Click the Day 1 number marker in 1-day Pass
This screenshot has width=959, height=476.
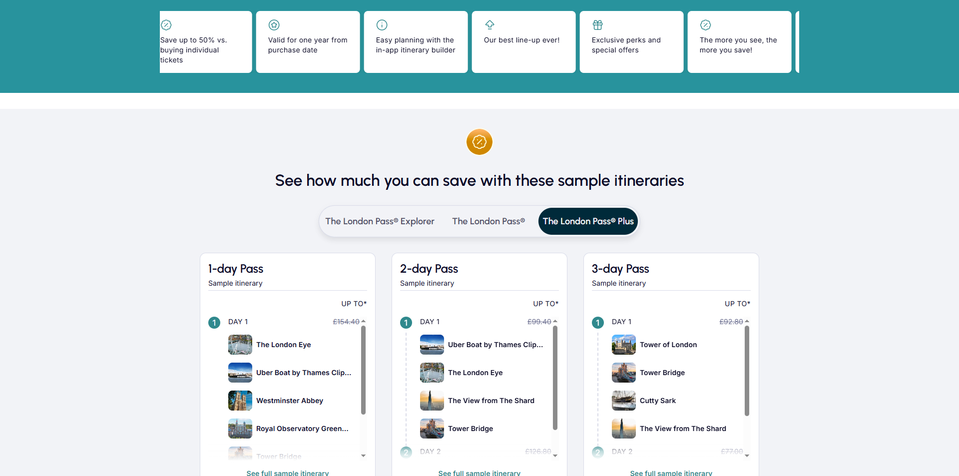click(x=214, y=323)
